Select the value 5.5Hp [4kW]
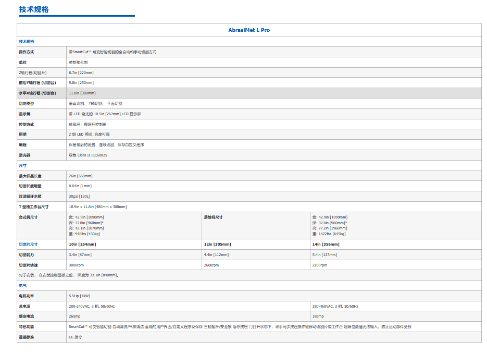 click(80, 296)
